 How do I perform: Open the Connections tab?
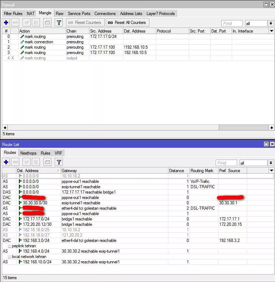pyautogui.click(x=105, y=14)
